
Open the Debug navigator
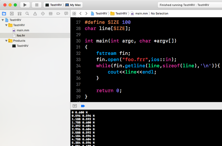[51, 13]
